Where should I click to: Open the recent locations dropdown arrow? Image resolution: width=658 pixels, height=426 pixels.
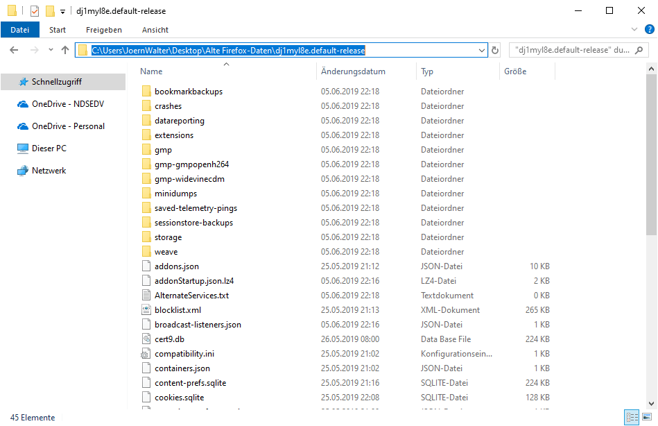click(x=51, y=50)
